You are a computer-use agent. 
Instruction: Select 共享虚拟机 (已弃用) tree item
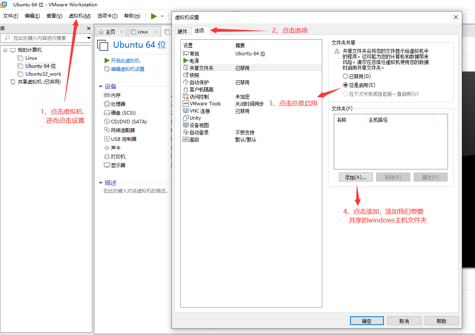(x=39, y=82)
